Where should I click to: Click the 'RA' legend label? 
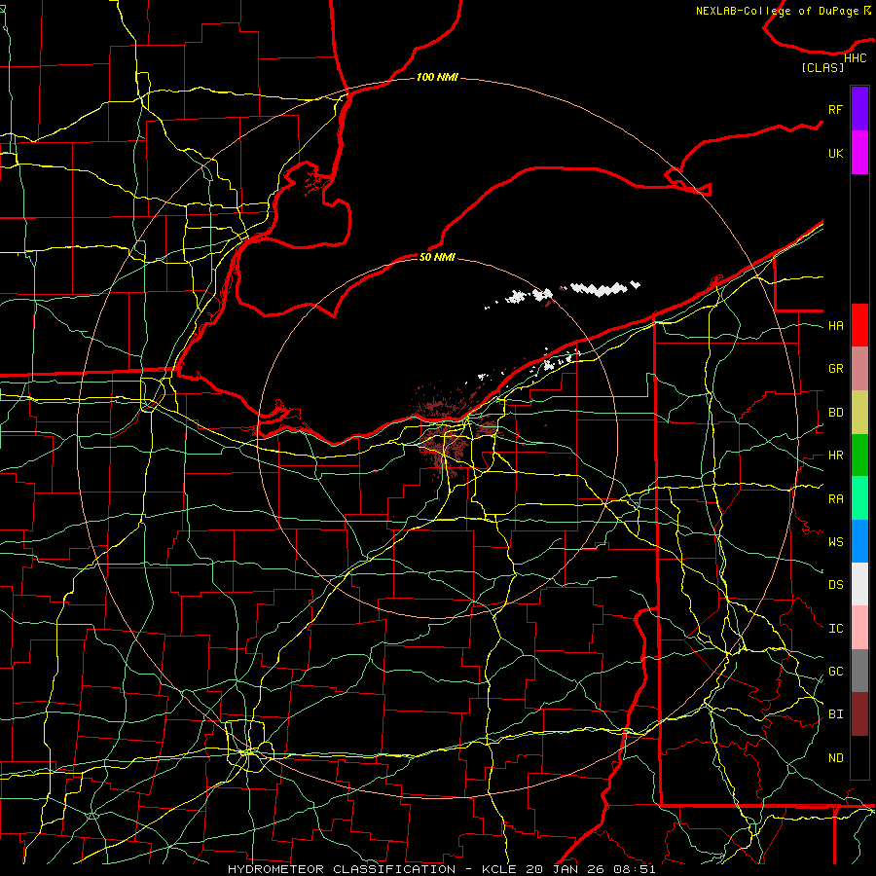[x=835, y=499]
